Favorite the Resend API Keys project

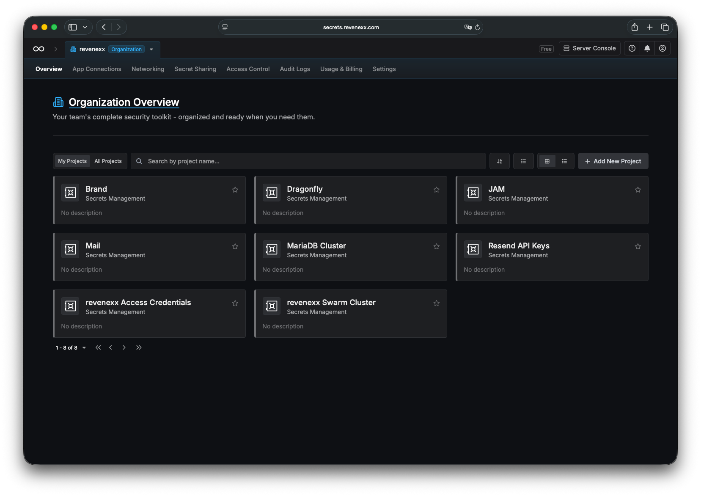(x=638, y=246)
